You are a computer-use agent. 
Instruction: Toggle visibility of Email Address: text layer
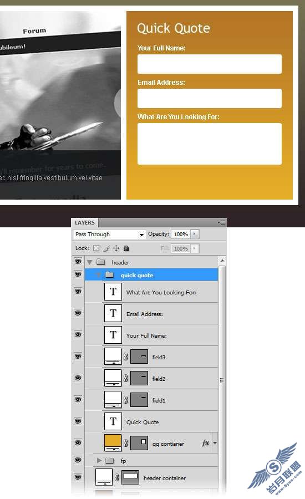pos(78,313)
